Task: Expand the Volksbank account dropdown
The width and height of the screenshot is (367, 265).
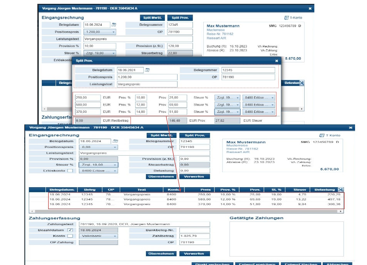Action: coord(98,236)
